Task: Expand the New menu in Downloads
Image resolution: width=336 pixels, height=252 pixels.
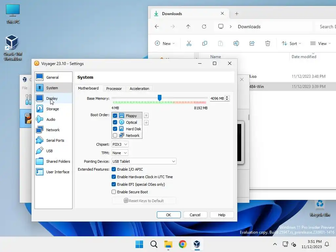Action: [165, 44]
